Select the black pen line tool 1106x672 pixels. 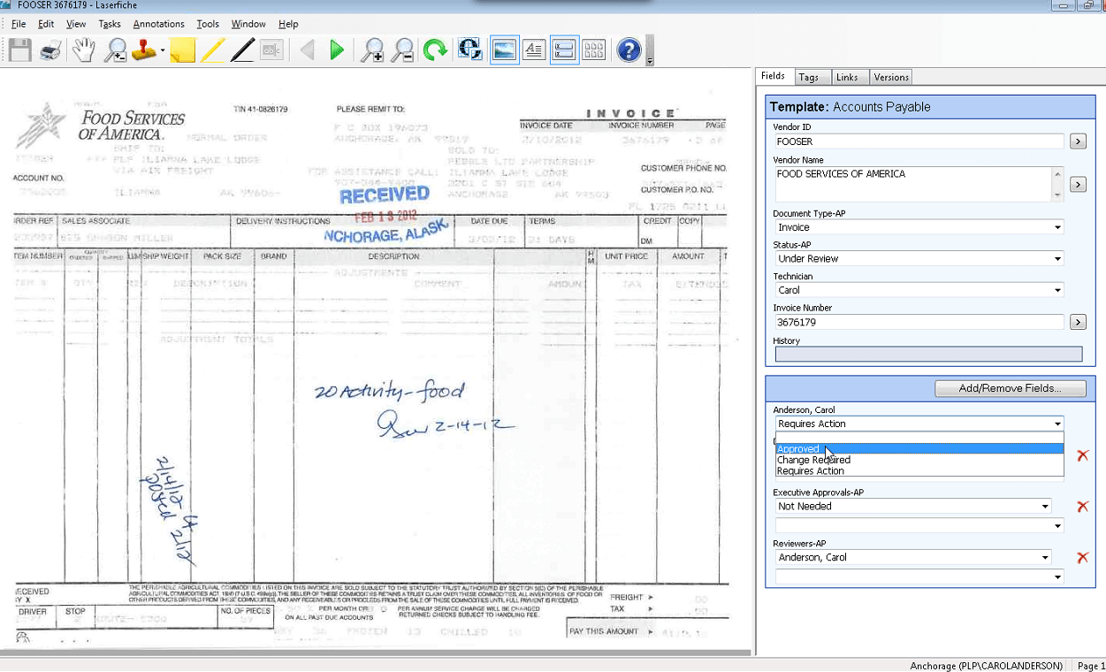pos(242,50)
